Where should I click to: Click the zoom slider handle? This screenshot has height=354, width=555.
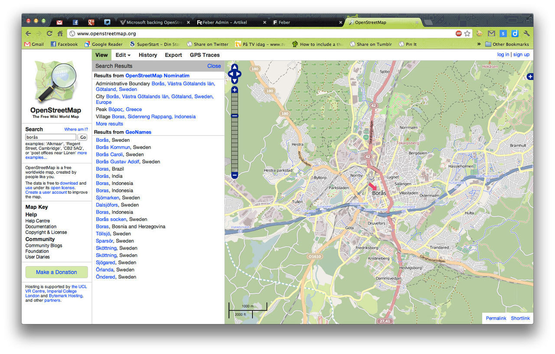(235, 116)
